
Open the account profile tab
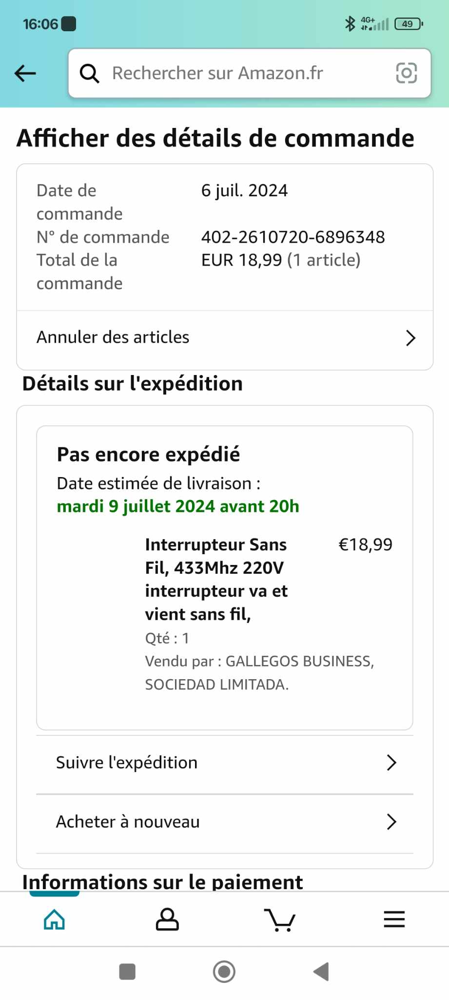[167, 920]
